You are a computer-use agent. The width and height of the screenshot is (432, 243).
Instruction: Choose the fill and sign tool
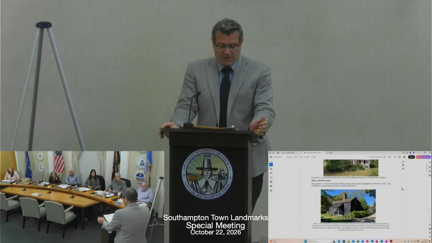click(271, 186)
